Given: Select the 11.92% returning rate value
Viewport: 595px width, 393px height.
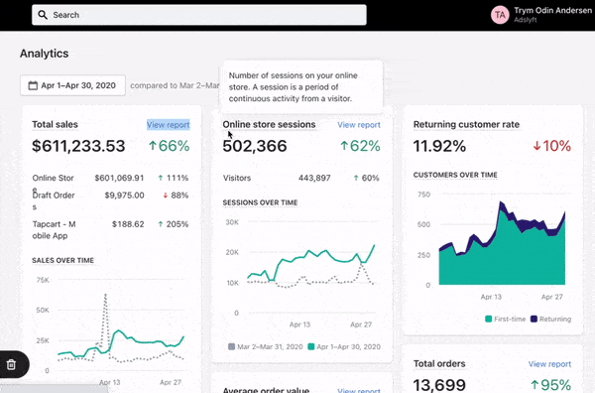Looking at the screenshot, I should (439, 146).
